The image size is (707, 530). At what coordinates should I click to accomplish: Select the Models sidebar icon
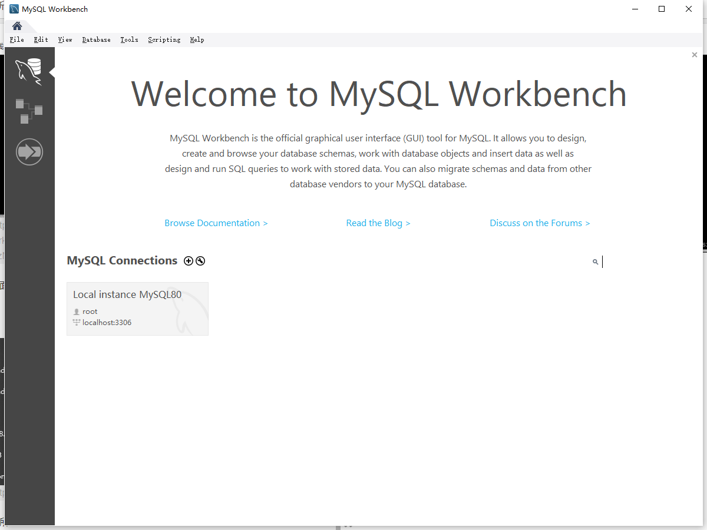(29, 111)
